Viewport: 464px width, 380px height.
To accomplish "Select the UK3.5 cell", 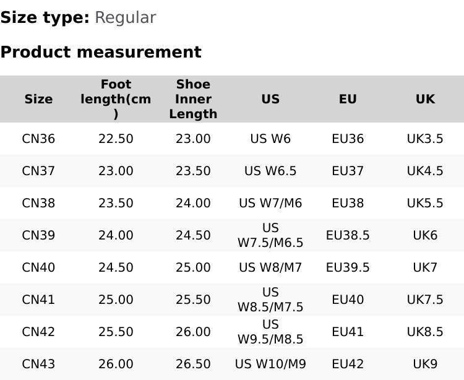I will coord(425,139).
